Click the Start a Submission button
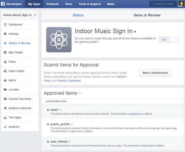Viewport: 185px width, 152px height. [x=155, y=73]
